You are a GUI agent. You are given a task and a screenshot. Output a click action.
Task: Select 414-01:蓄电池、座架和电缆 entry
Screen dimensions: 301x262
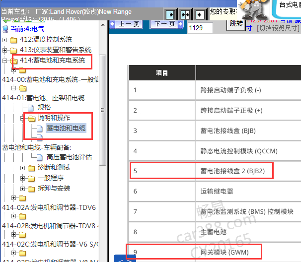tap(43, 98)
